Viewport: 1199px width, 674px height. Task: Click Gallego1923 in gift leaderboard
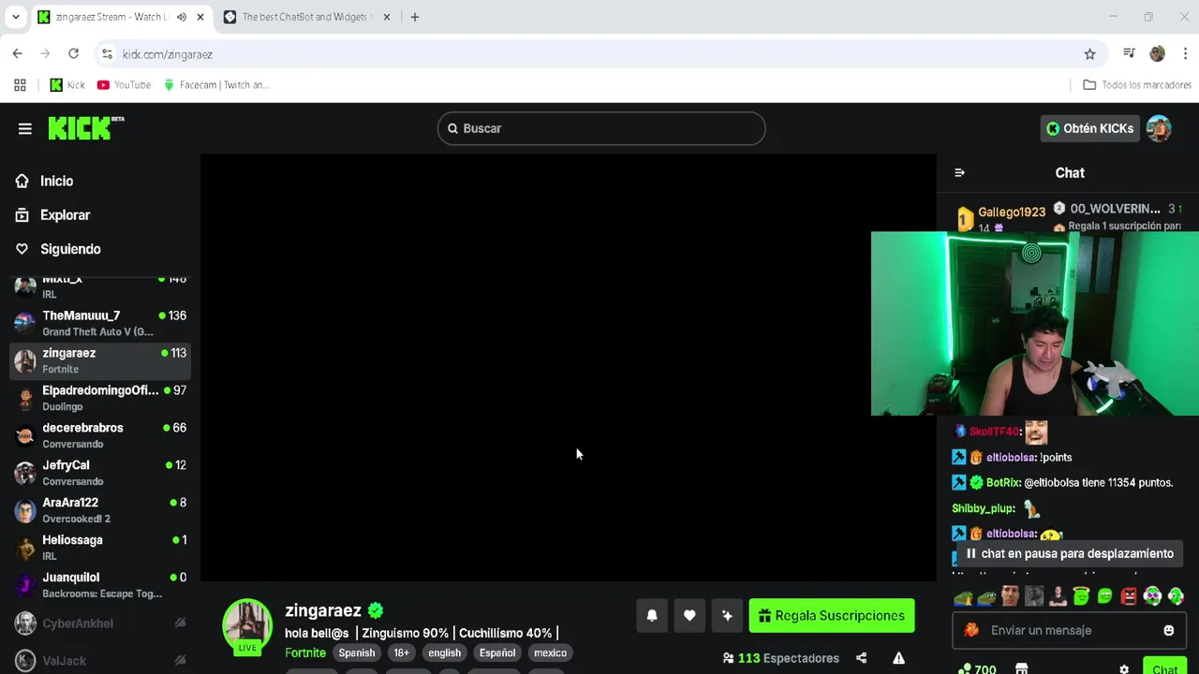pos(1012,212)
